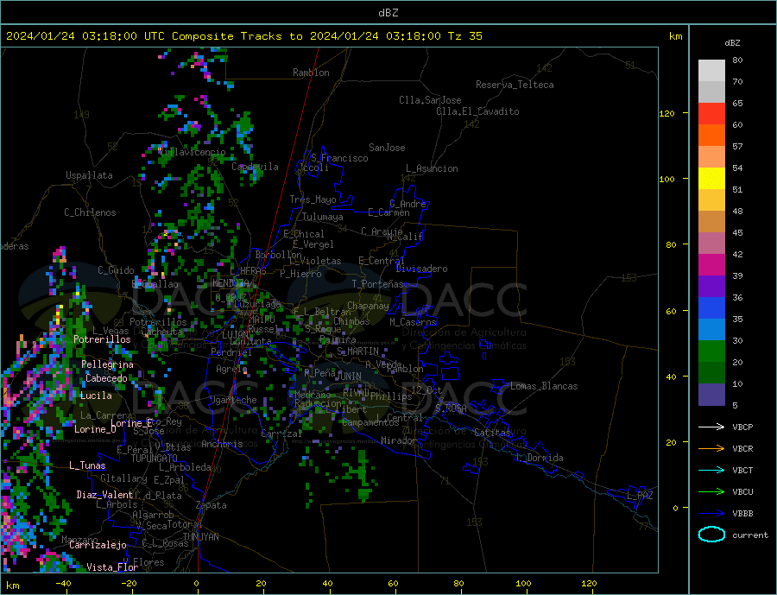Image resolution: width=777 pixels, height=595 pixels.
Task: Click the SanJose label
Action: point(387,148)
